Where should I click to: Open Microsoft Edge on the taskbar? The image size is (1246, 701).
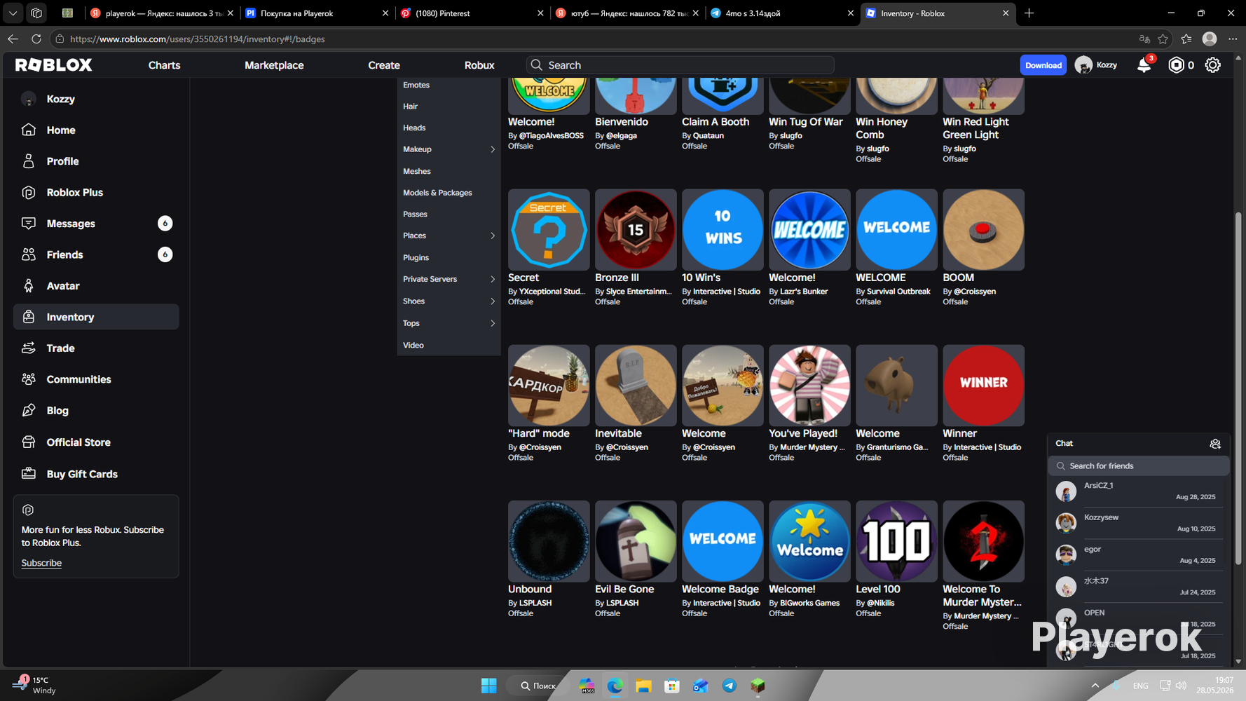pos(615,686)
